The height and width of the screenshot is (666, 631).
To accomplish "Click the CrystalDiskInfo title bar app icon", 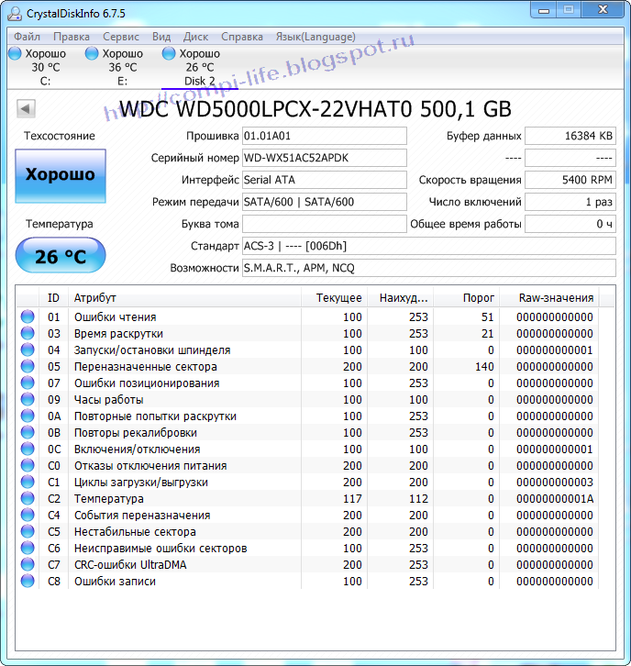I will pyautogui.click(x=15, y=14).
